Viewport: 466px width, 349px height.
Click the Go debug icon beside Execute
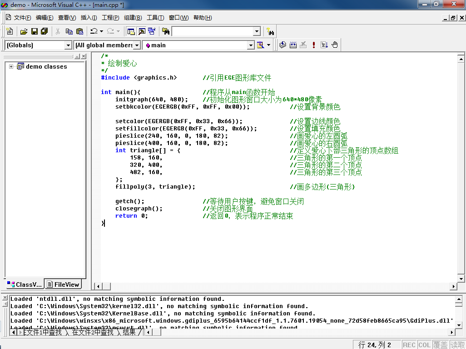[x=324, y=45]
